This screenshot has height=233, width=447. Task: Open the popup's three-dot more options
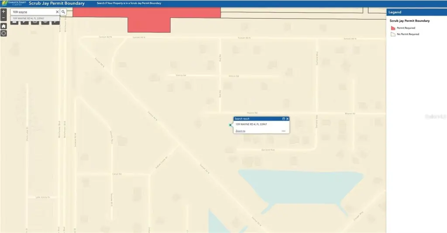click(283, 131)
